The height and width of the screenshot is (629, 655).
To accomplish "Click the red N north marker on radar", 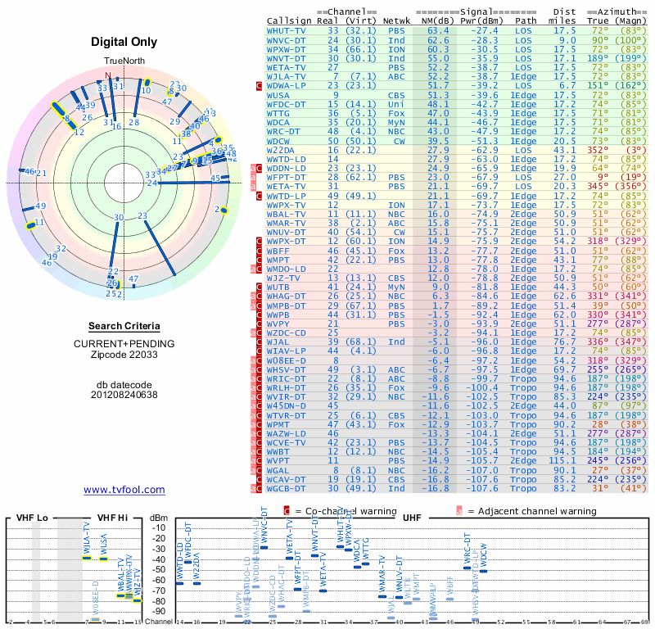I will click(108, 75).
